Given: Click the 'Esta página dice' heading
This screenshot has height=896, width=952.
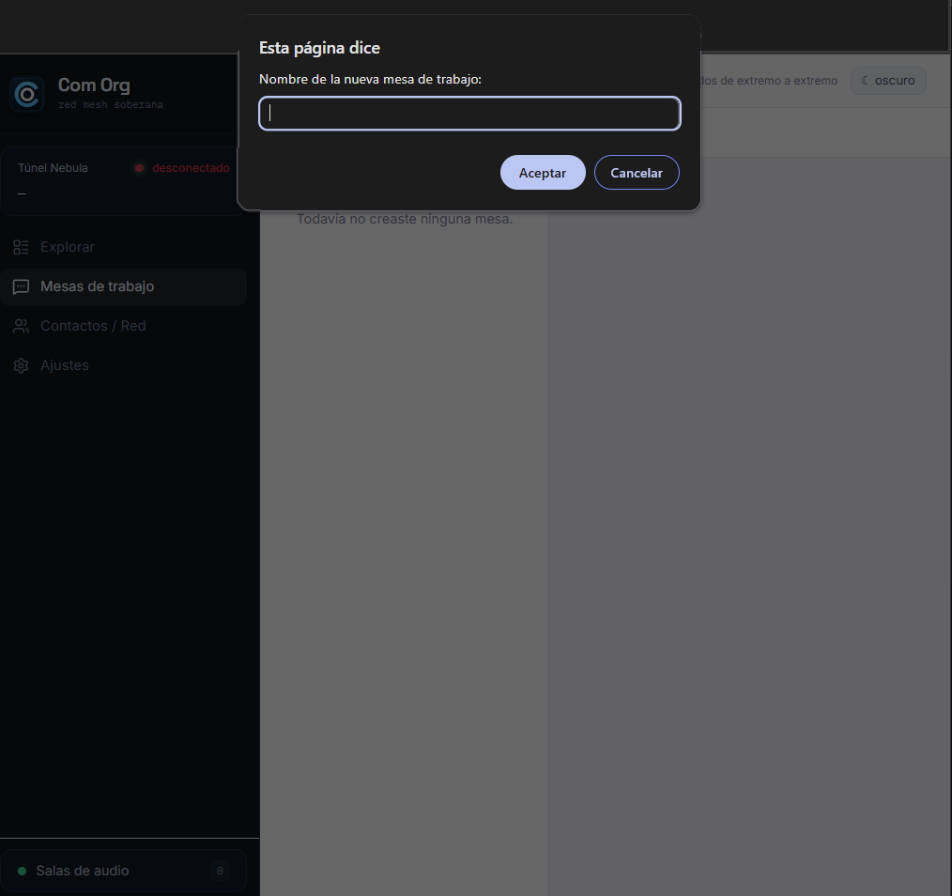Looking at the screenshot, I should point(319,48).
